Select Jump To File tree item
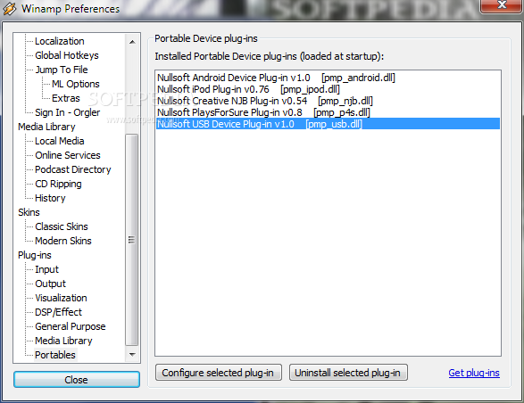The height and width of the screenshot is (403, 524). tap(62, 70)
